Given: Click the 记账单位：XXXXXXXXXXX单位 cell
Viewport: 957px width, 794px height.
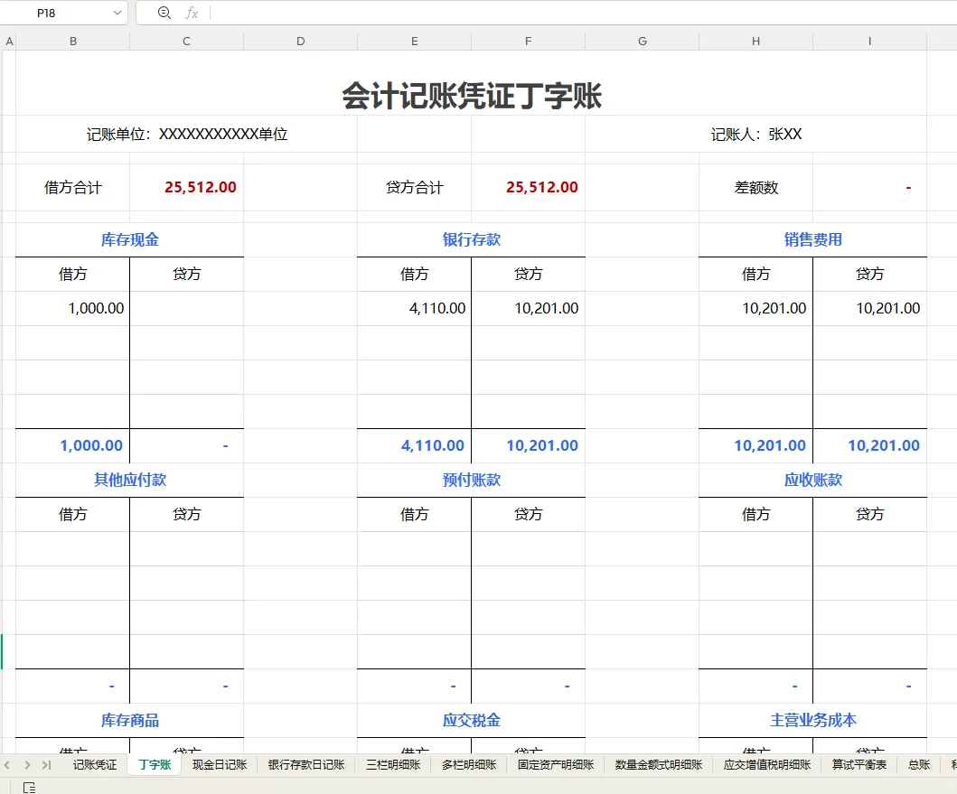Looking at the screenshot, I should tap(187, 135).
